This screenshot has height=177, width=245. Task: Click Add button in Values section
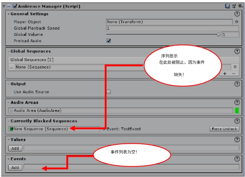tap(15, 148)
